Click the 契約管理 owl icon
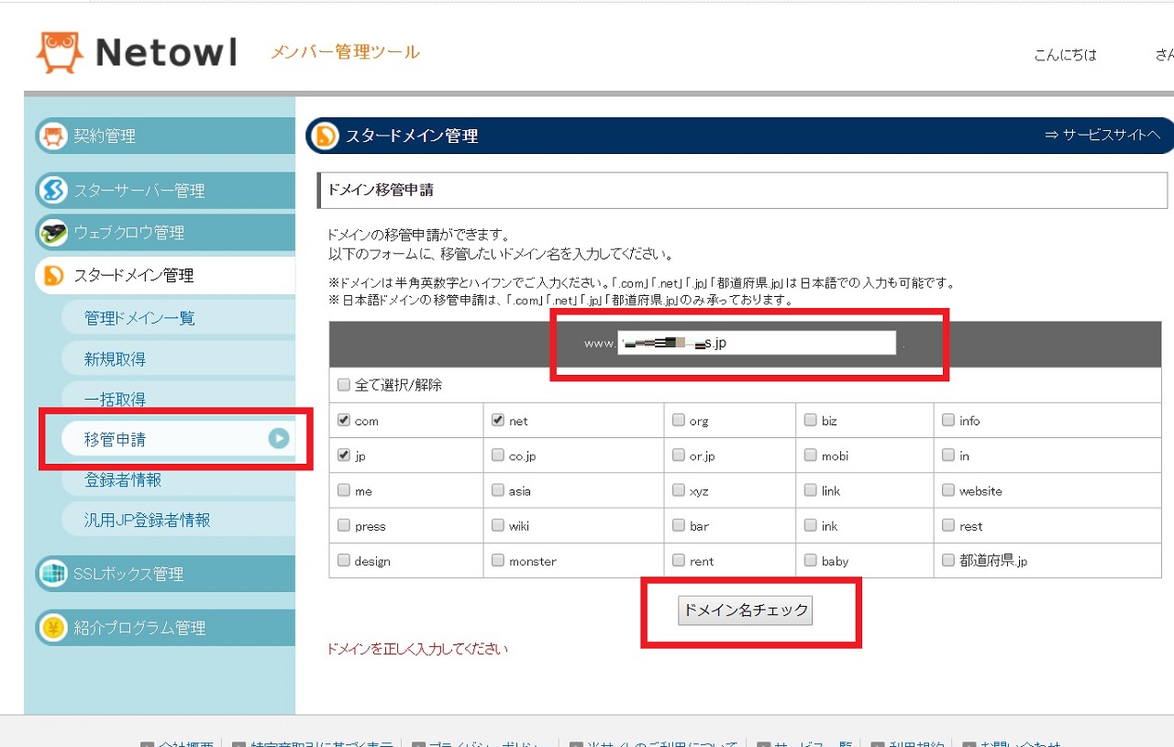Image resolution: width=1174 pixels, height=747 pixels. (52, 136)
